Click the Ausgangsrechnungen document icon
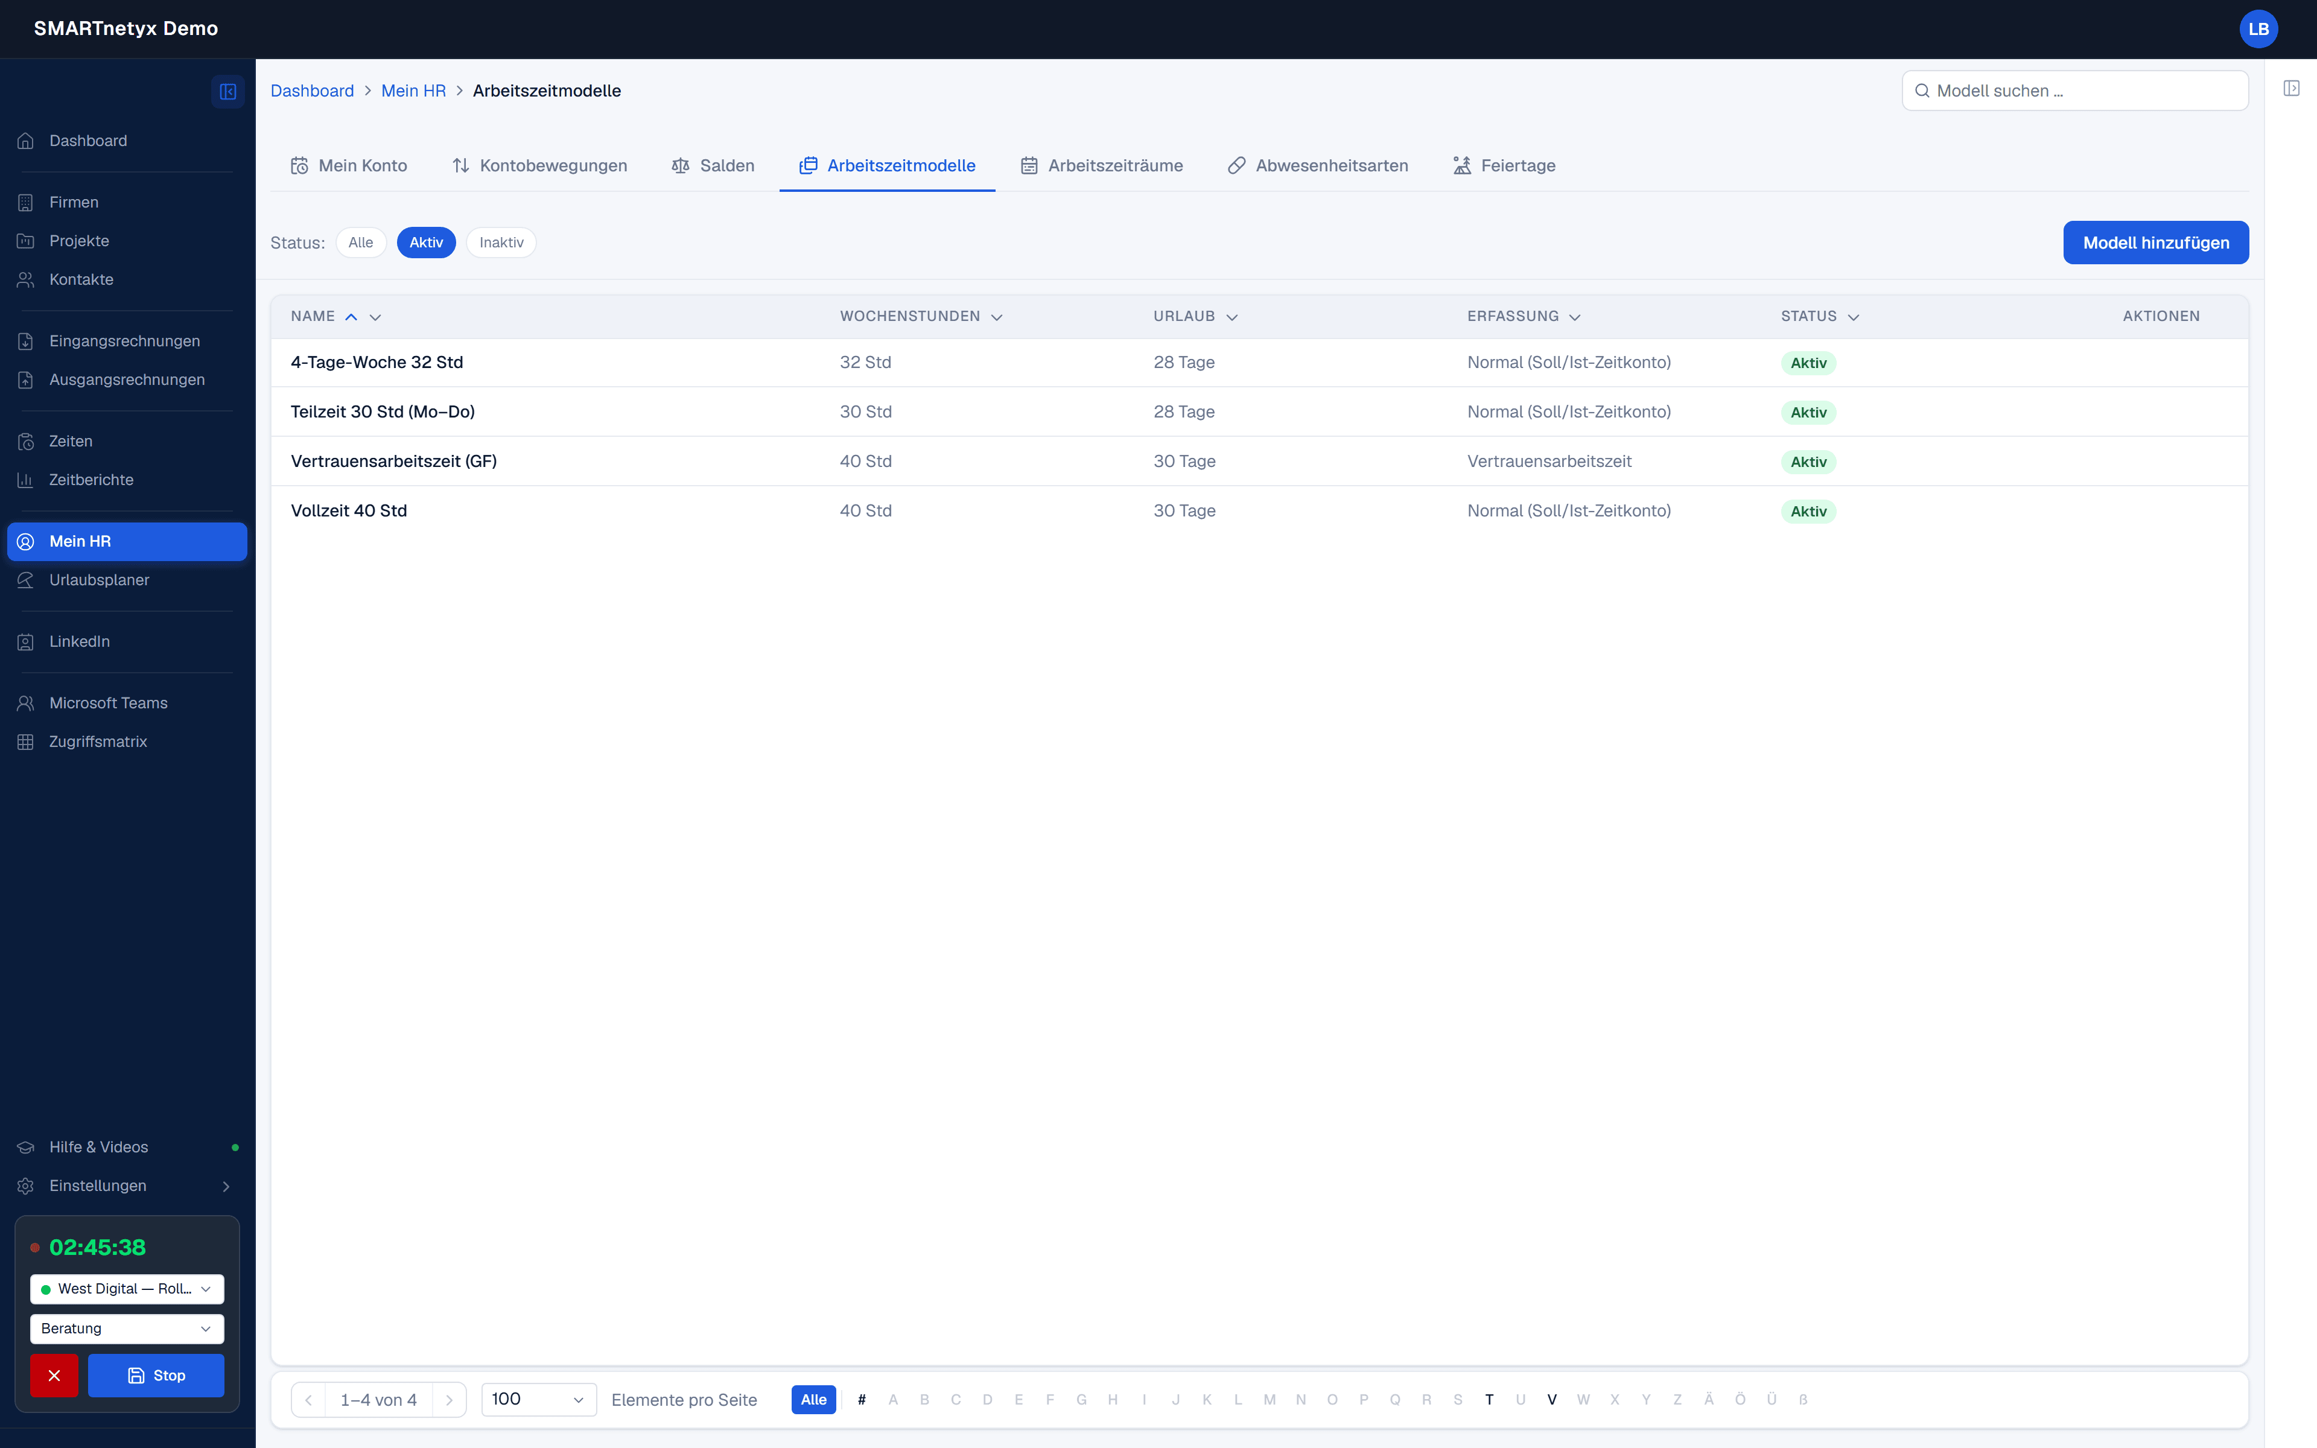The height and width of the screenshot is (1448, 2317). pyautogui.click(x=26, y=380)
